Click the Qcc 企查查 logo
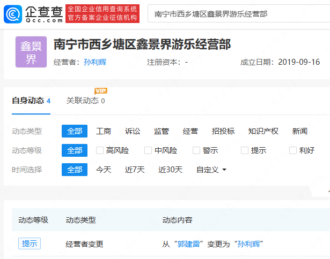 [33, 14]
